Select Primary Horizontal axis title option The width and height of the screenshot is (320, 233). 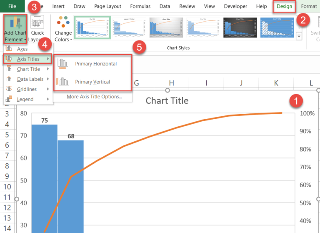click(x=93, y=64)
